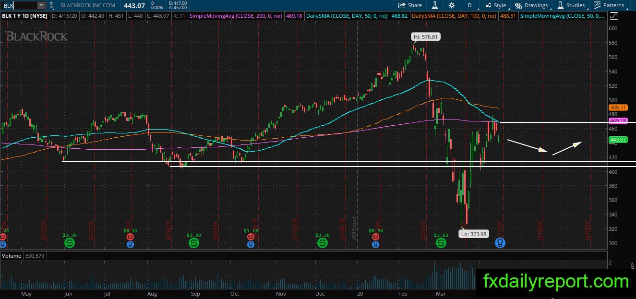This screenshot has height=299, width=636.
Task: Click the Aug label on time axis
Action: 152,293
